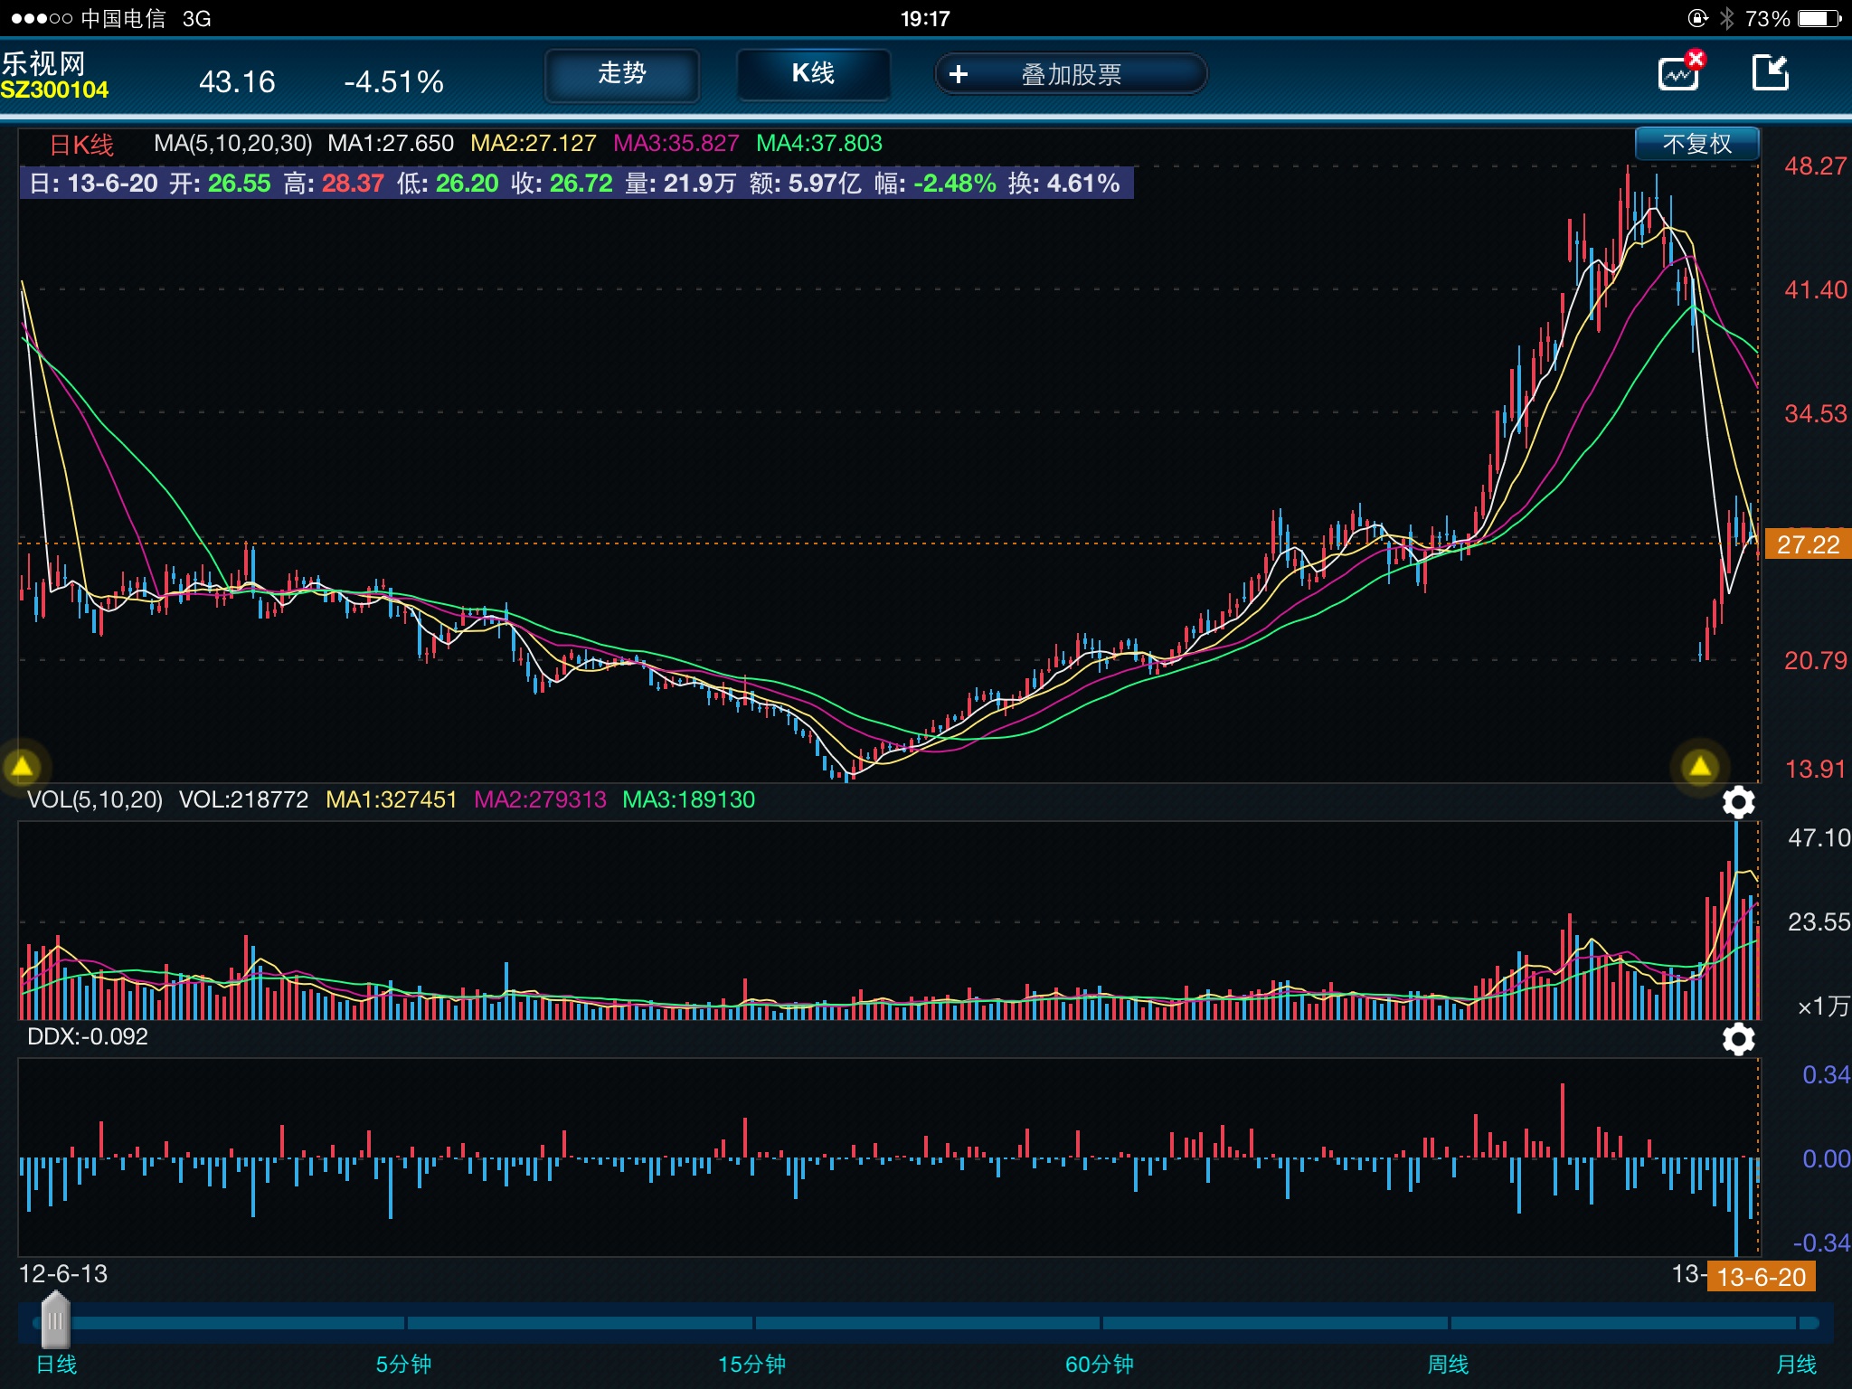Tap the MA2:27.127 value
The image size is (1852, 1389).
[534, 144]
